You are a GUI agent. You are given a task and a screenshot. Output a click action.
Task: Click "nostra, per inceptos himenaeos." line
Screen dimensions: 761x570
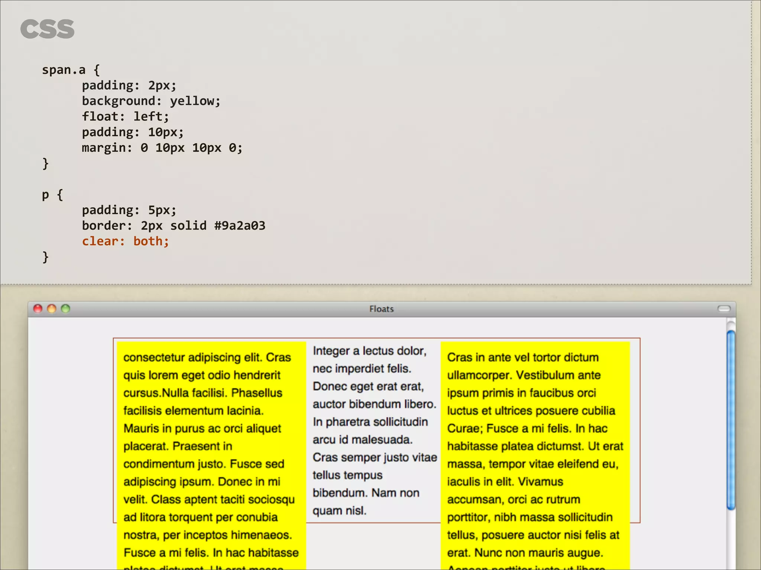[x=208, y=535]
